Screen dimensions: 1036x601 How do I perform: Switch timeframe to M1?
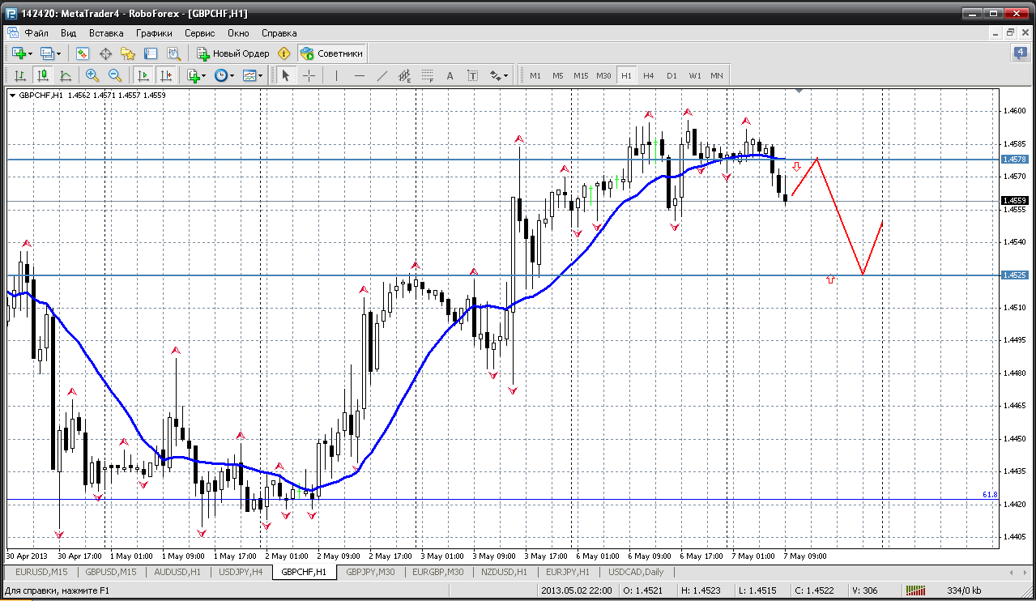[x=535, y=75]
